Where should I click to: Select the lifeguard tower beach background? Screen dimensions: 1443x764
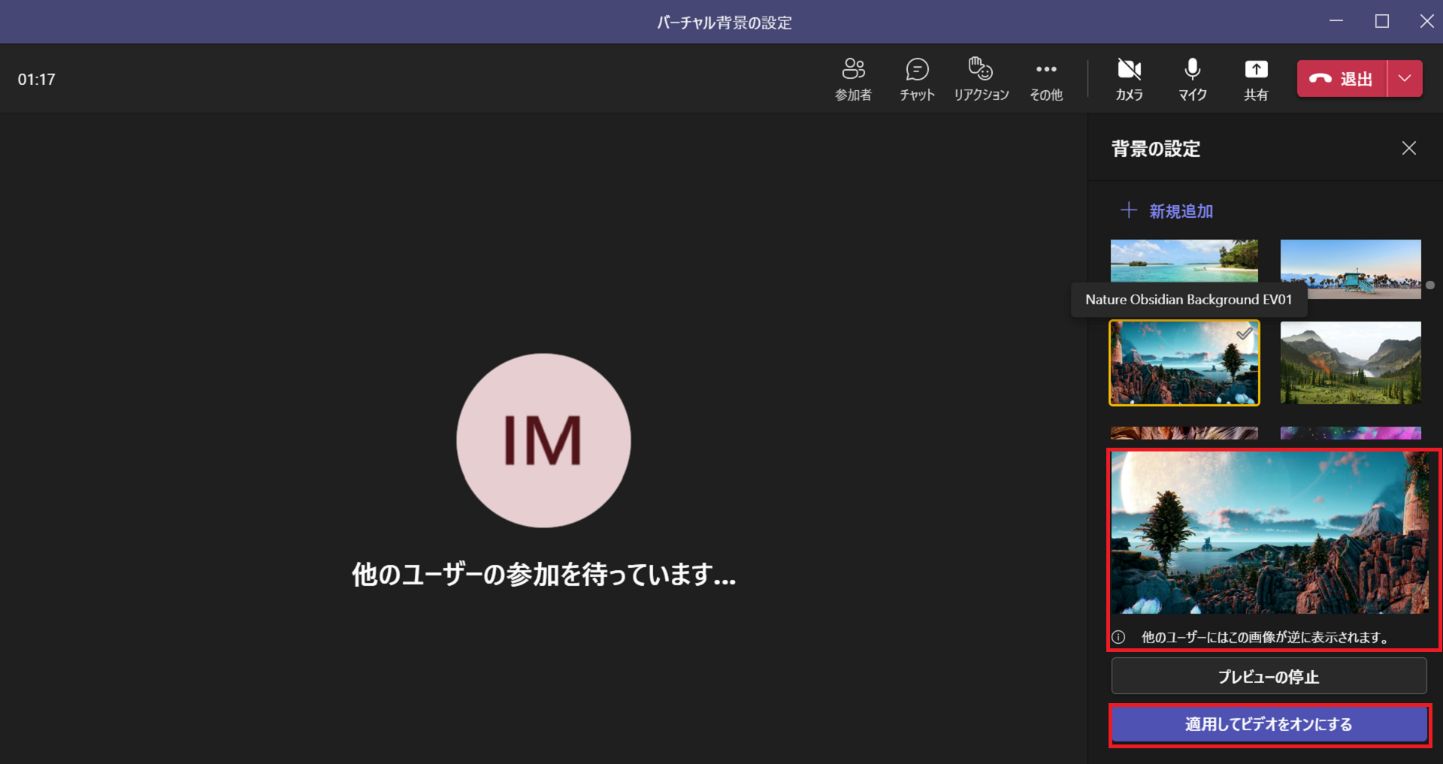[x=1350, y=268]
